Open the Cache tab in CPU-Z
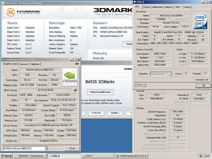This screenshot has height=159, width=212. [x=147, y=7]
